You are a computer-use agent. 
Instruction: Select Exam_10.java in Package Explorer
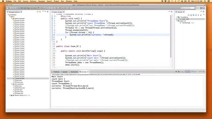pyautogui.click(x=20, y=37)
